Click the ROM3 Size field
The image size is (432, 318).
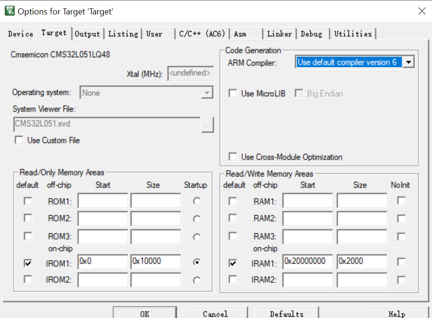pyautogui.click(x=156, y=237)
